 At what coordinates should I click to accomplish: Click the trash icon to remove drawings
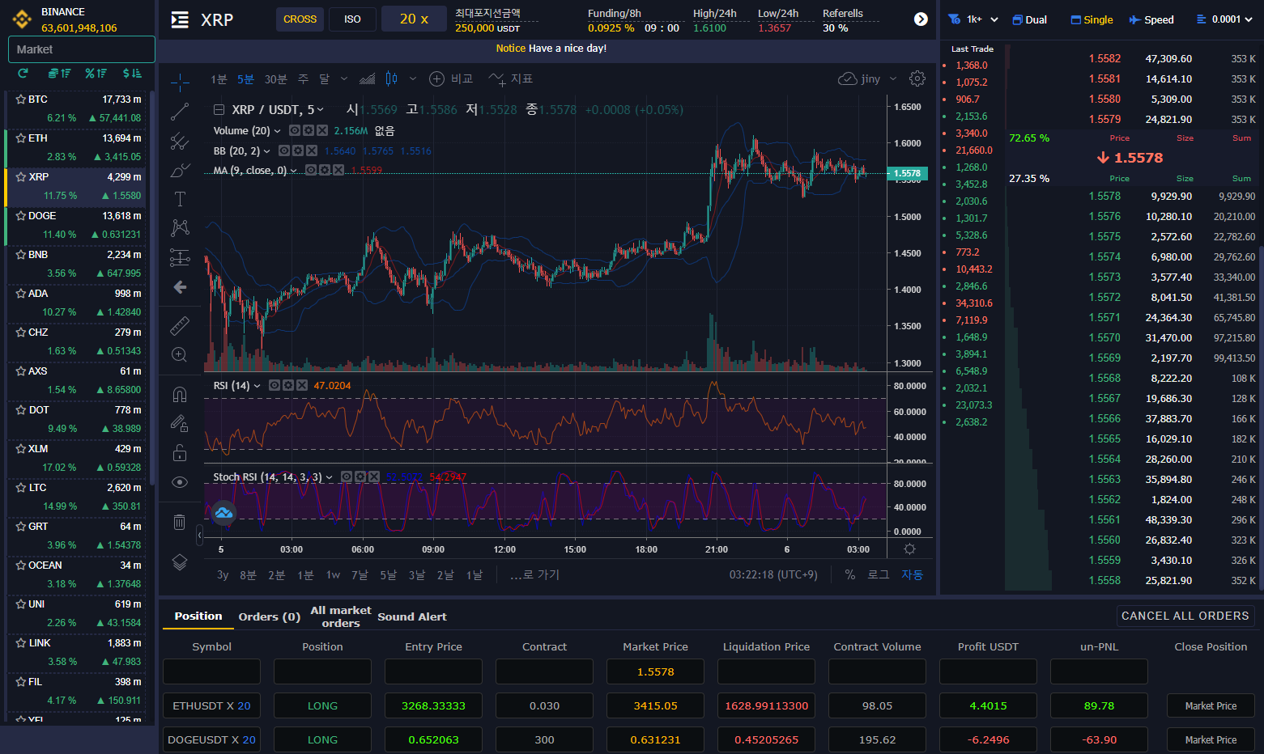point(180,522)
